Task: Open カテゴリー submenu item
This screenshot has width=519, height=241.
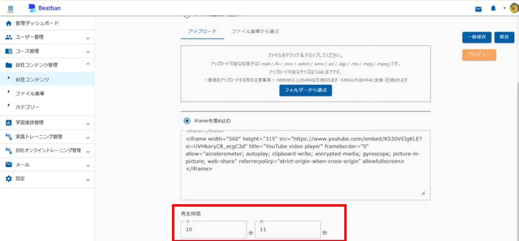Action: click(47, 107)
